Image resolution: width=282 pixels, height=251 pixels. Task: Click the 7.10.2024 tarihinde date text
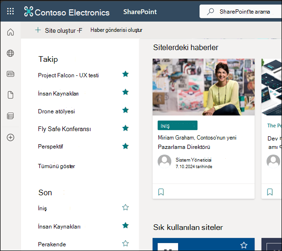coord(193,167)
